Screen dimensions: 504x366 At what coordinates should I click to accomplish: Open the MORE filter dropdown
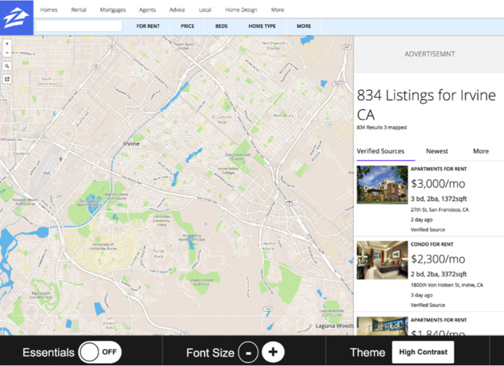(x=304, y=26)
